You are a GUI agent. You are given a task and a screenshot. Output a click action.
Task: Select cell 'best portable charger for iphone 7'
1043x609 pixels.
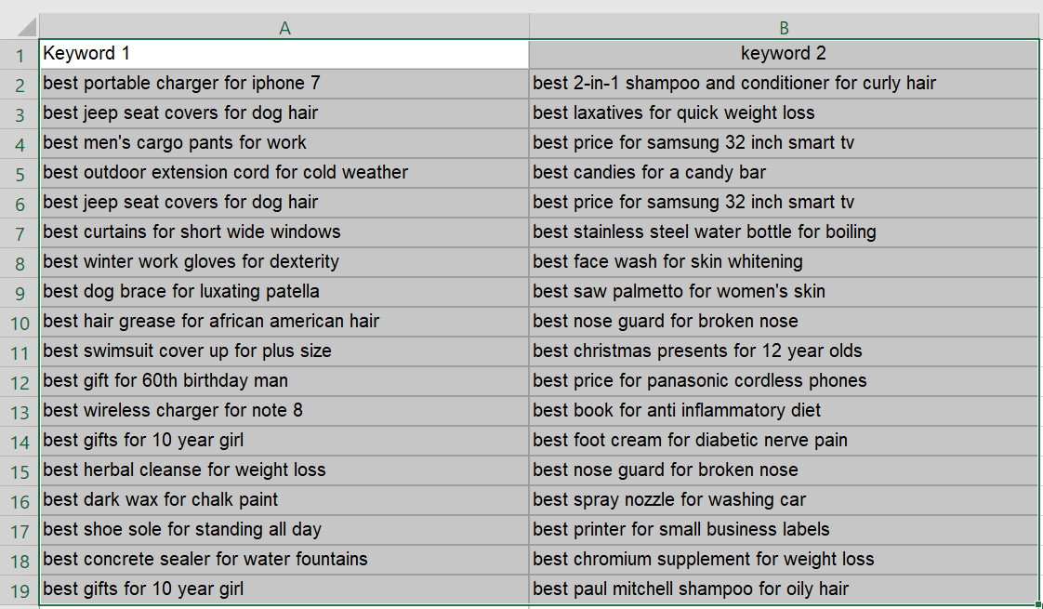[x=284, y=84]
